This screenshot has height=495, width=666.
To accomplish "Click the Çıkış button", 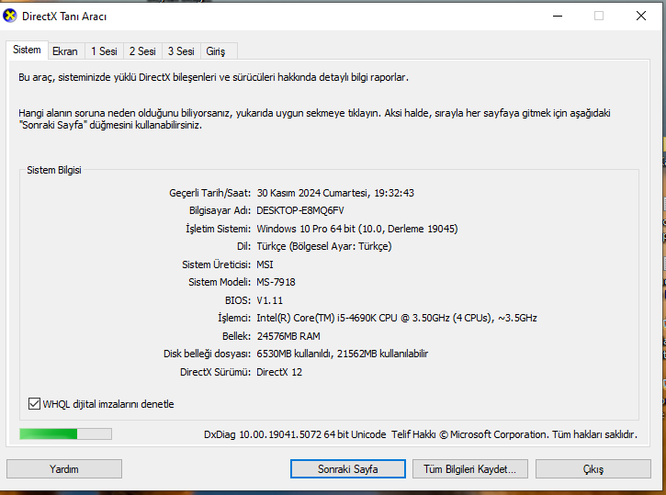I will tap(593, 469).
